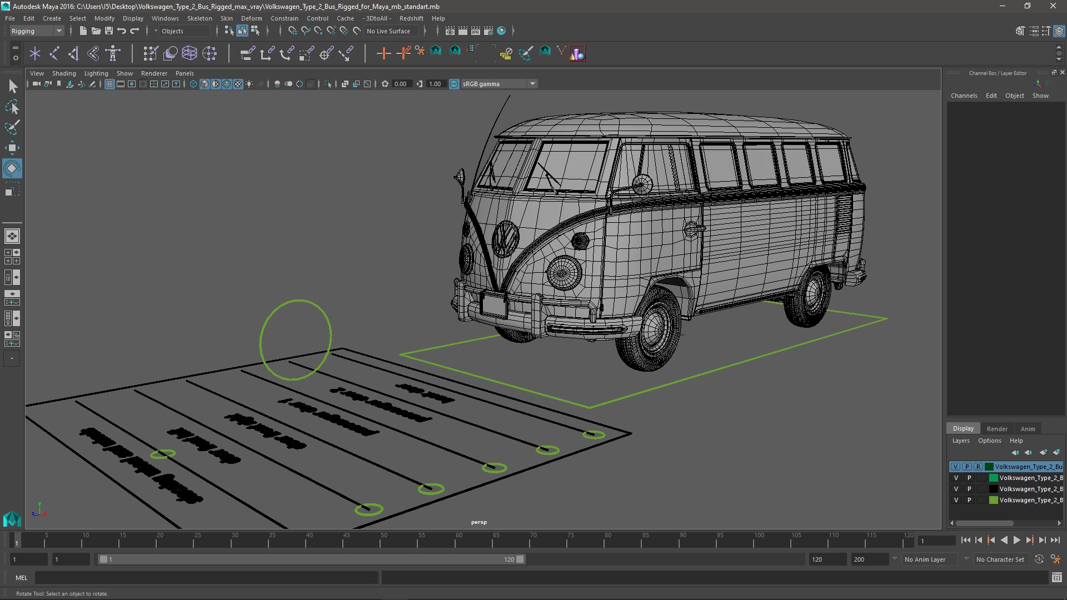
Task: Click the IPR render icon
Action: [476, 31]
